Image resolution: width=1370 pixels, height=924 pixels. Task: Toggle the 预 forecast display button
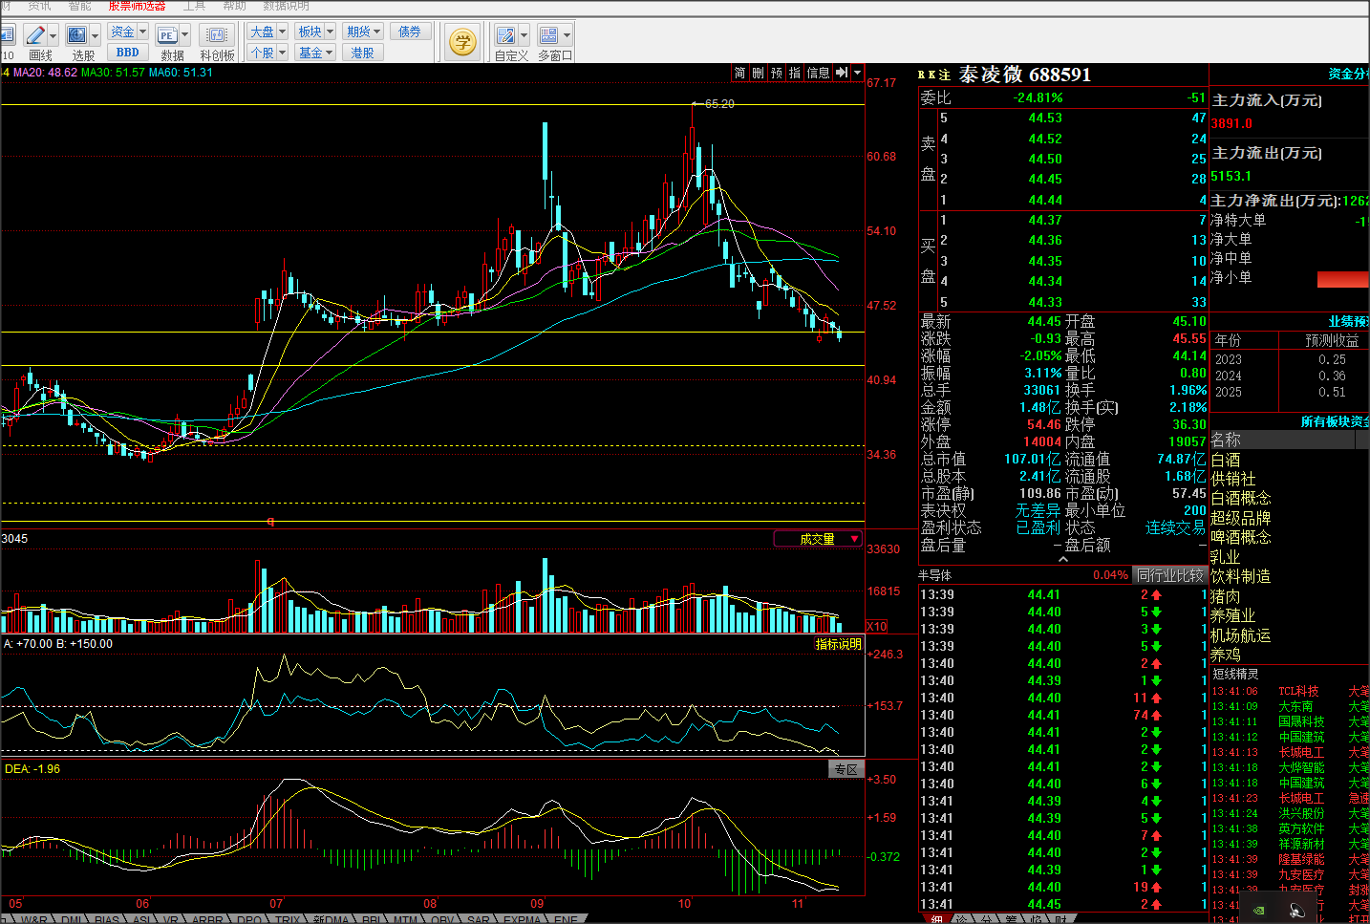776,73
